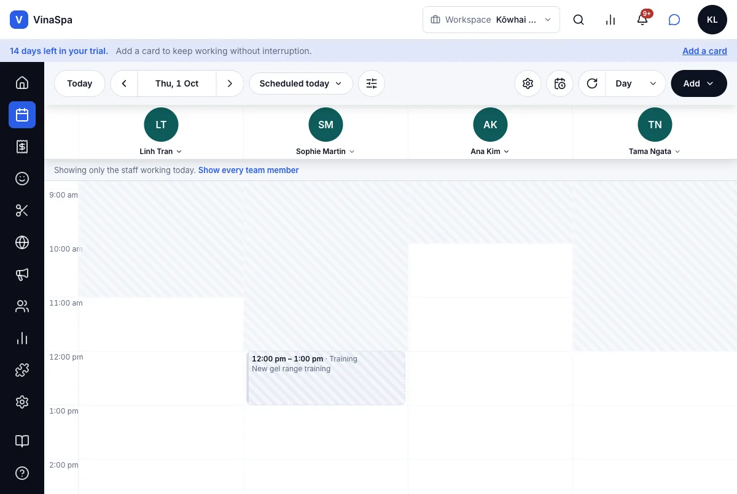737x494 pixels.
Task: Open the Workspace Kōwhai dropdown
Action: click(491, 20)
